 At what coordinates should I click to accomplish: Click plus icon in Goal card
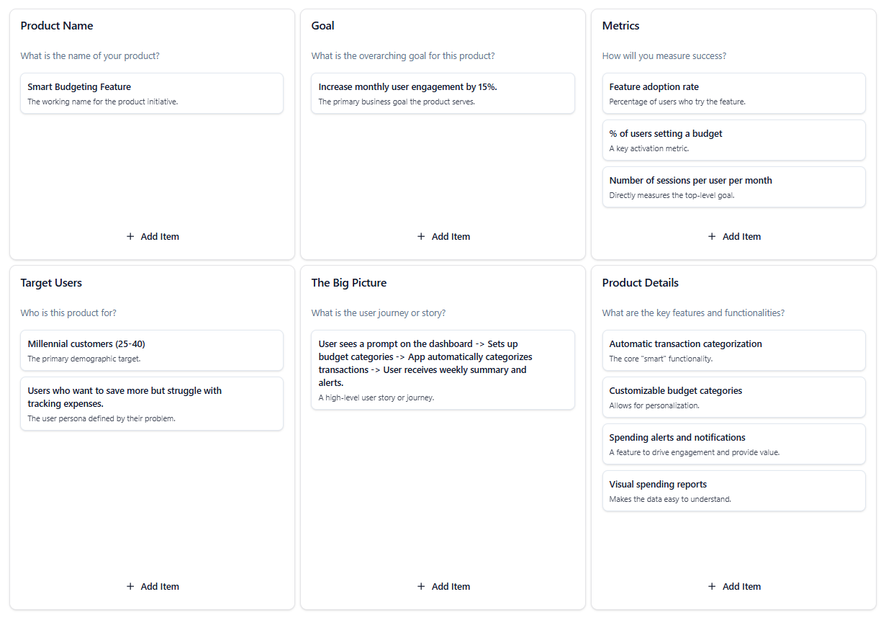tap(421, 236)
